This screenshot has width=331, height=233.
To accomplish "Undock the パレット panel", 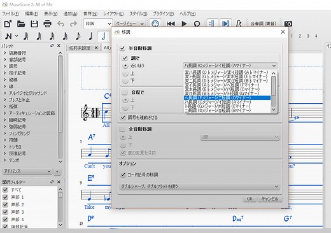I will (x=52, y=46).
